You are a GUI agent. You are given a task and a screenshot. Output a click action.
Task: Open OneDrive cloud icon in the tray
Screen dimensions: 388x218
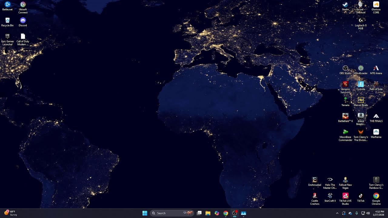tap(350, 213)
